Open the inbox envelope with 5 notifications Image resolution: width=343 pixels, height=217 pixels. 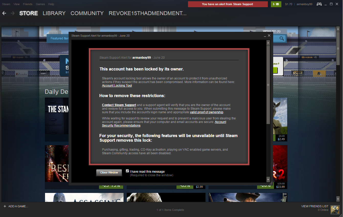[276, 4]
